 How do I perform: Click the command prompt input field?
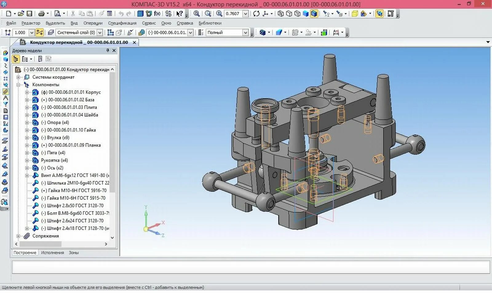pos(251,267)
